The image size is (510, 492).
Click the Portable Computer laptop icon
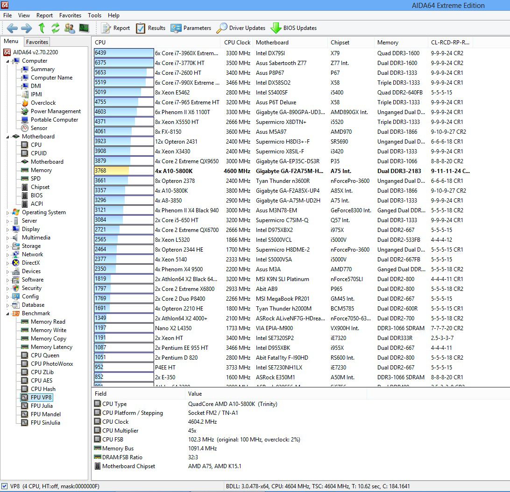(x=25, y=120)
